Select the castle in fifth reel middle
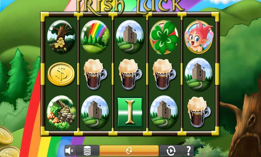 click(199, 74)
